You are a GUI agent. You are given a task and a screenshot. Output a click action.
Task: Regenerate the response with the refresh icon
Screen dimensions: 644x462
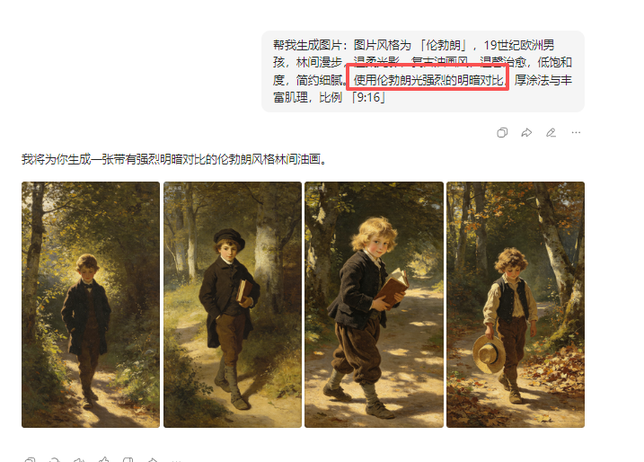(54, 460)
